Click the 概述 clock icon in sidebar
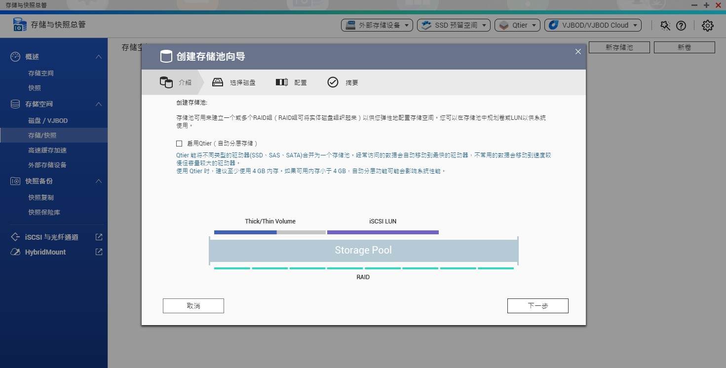726x368 pixels. click(x=15, y=56)
